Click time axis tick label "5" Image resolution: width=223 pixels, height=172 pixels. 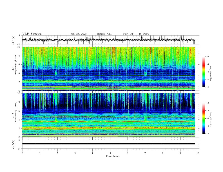tap(110, 153)
